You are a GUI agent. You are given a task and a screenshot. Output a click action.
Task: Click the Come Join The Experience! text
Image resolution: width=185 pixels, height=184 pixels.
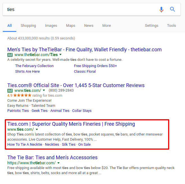29,101
